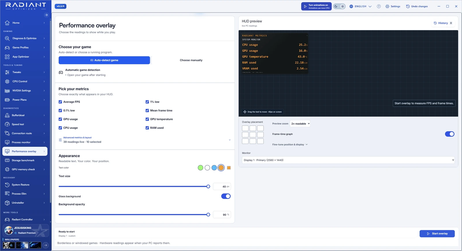Click the Power Plans battery icon
This screenshot has width=462, height=251.
click(7, 100)
